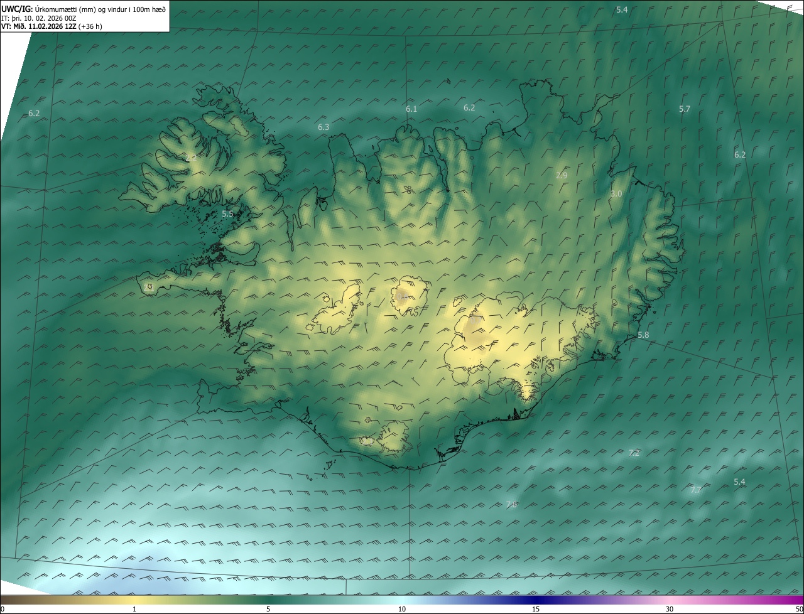Viewport: 804px width, 614px height.
Task: Click the 2.9 value over northeast Iceland
Action: click(x=562, y=176)
